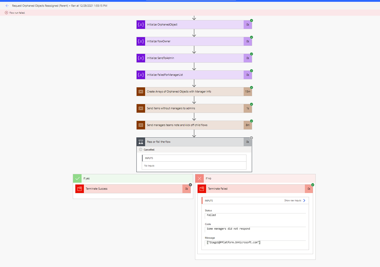This screenshot has width=380, height=267.
Task: Click the Apply to each icon on Send items without managers
Action: [x=141, y=108]
